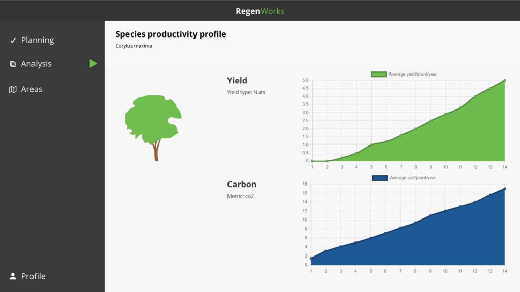Click the Metric: co2 text
The image size is (520, 292).
click(240, 196)
